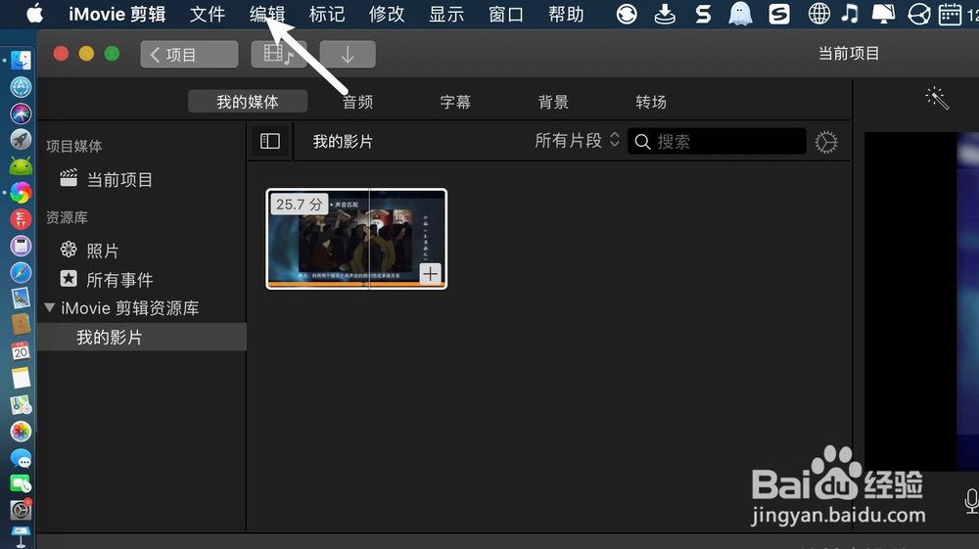Screen dimensions: 979x549
Task: Click the clapperboard icon beside 当前项目
Action: click(x=69, y=178)
